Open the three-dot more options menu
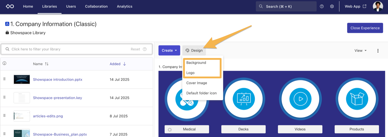The image size is (388, 137). pyautogui.click(x=378, y=51)
